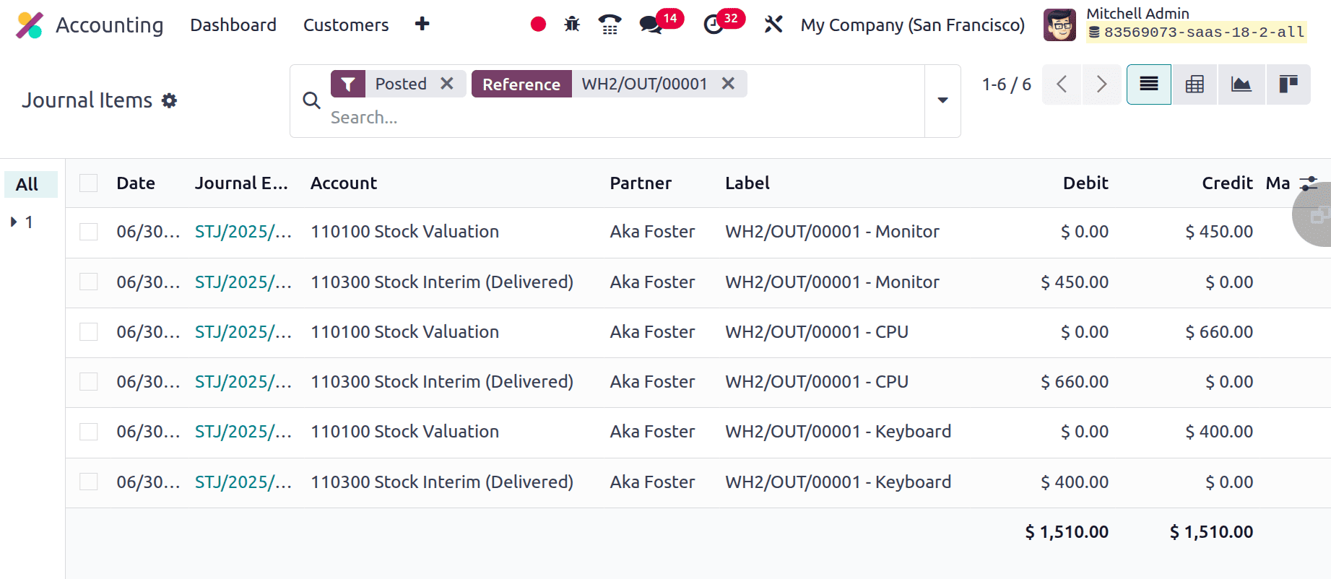Open activities clock with 32 badge
This screenshot has height=579, width=1331.
(x=724, y=22)
